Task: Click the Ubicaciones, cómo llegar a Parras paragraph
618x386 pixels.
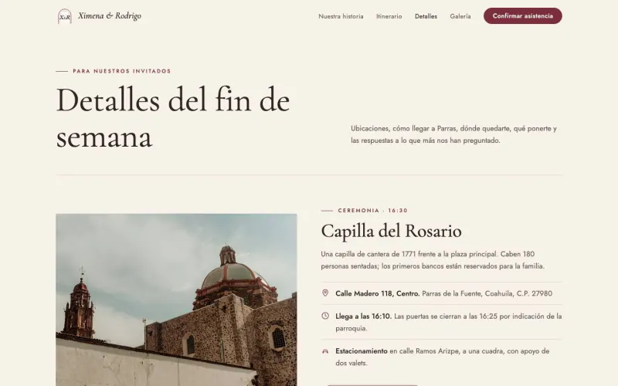Action: point(453,134)
